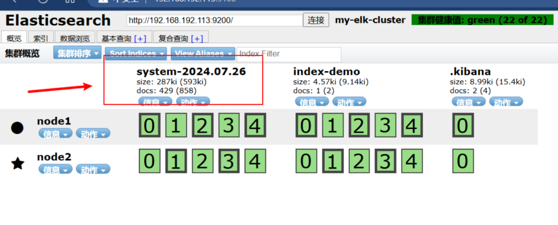Image resolution: width=558 pixels, height=225 pixels.
Task: Click the node1 circle icon
Action: 17,128
